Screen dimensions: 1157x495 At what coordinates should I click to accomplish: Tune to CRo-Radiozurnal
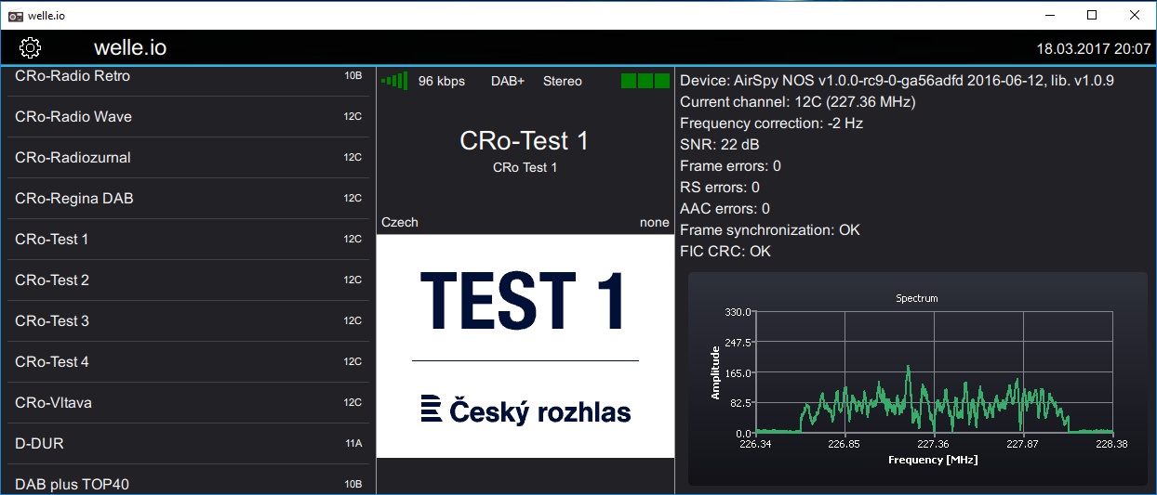point(188,158)
